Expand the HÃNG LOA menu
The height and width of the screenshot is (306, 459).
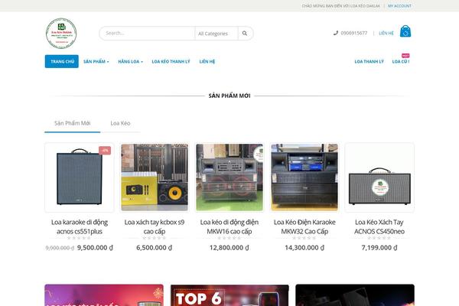[x=130, y=61]
